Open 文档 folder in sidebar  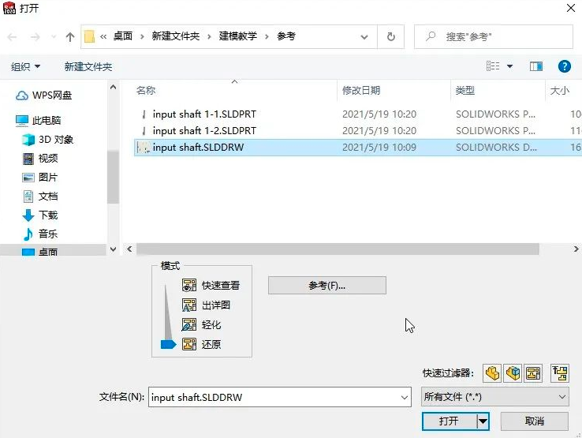click(x=40, y=197)
